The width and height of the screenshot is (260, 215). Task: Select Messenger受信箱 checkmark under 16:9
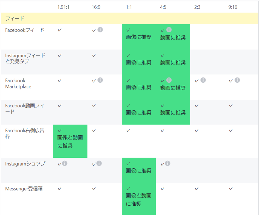tap(94, 189)
